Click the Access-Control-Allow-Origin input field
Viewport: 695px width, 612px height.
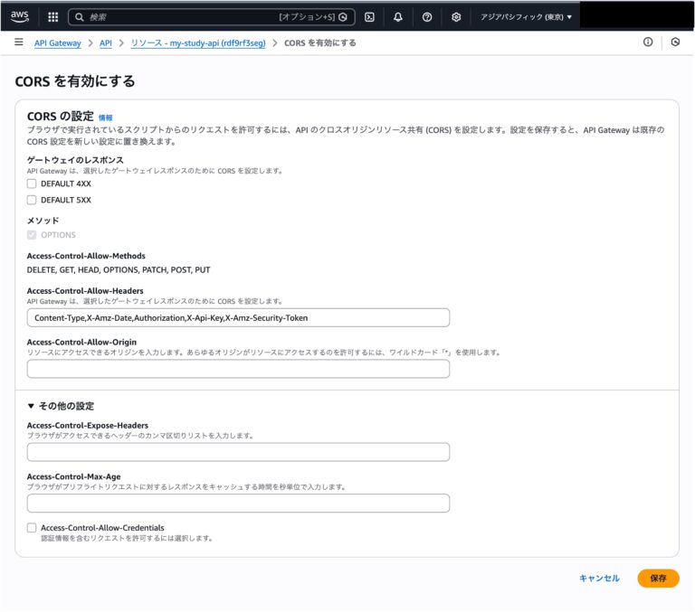(238, 369)
